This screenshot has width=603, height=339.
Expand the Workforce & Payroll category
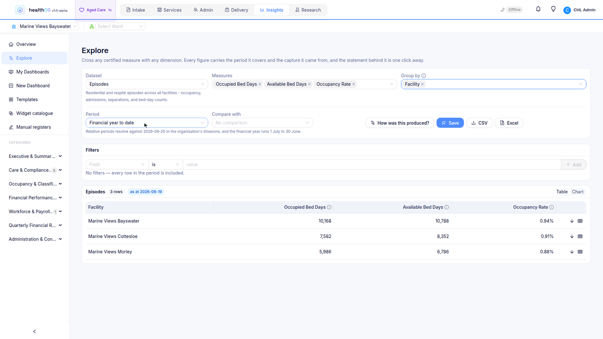click(35, 211)
